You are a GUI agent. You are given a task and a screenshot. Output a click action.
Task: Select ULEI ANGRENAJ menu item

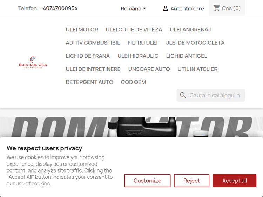click(190, 30)
